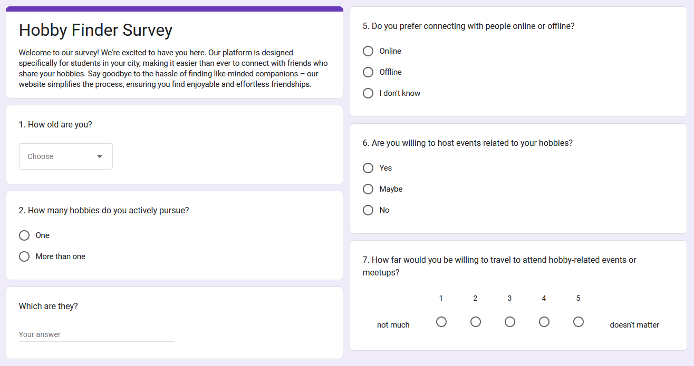
Task: Select rating 2 on the travel scale
Action: point(475,322)
